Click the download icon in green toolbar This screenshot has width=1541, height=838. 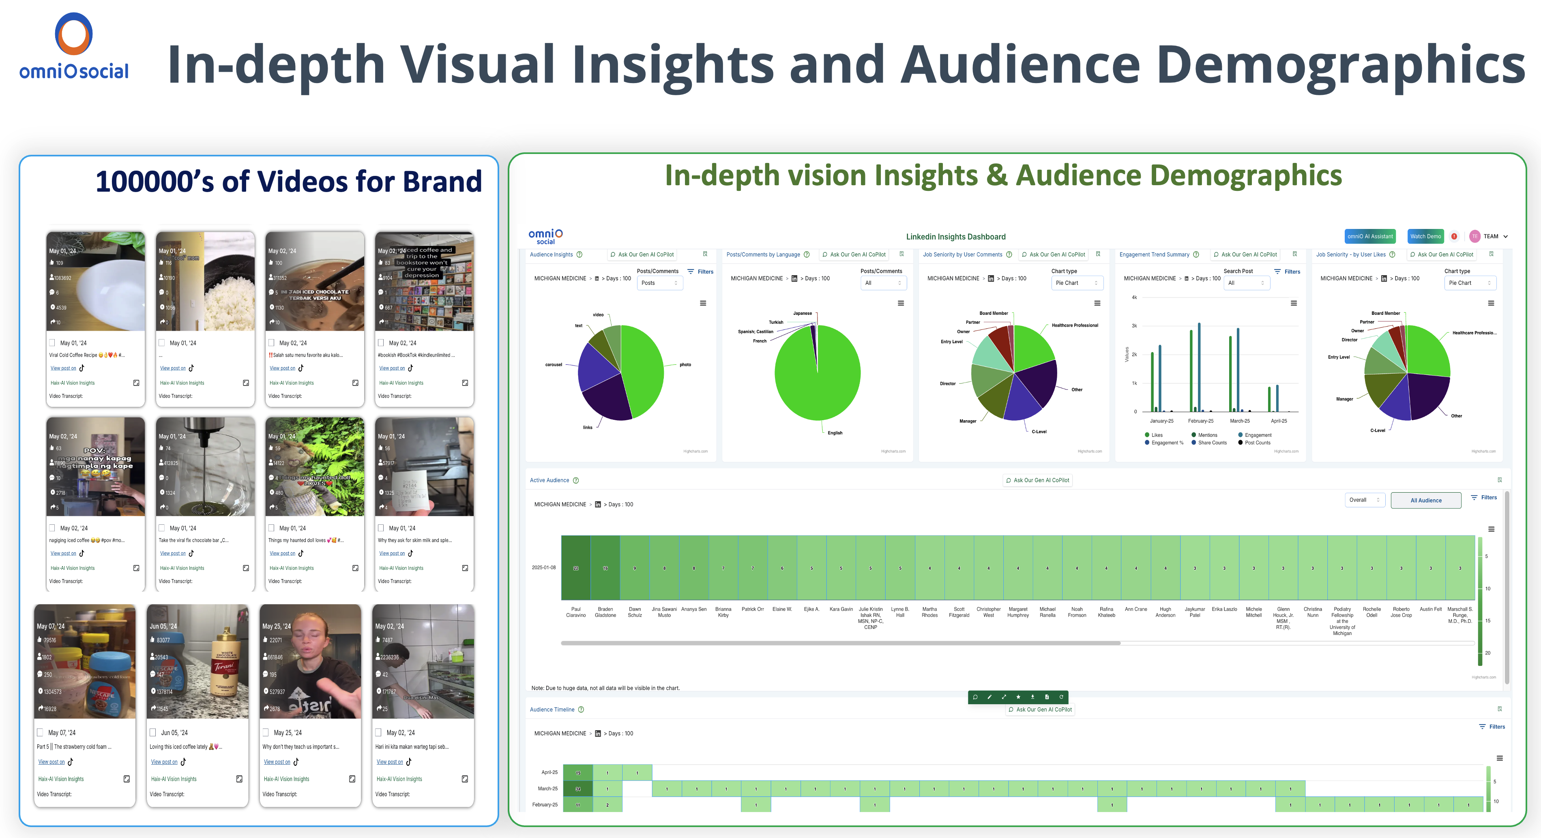tap(1032, 697)
